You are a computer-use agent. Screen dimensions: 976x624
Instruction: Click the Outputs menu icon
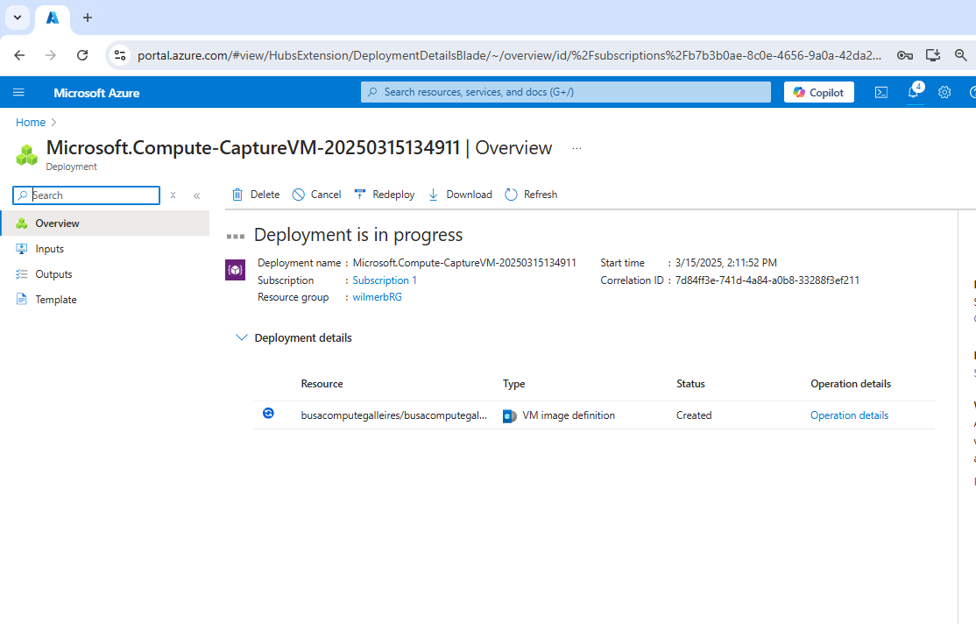pyautogui.click(x=22, y=274)
